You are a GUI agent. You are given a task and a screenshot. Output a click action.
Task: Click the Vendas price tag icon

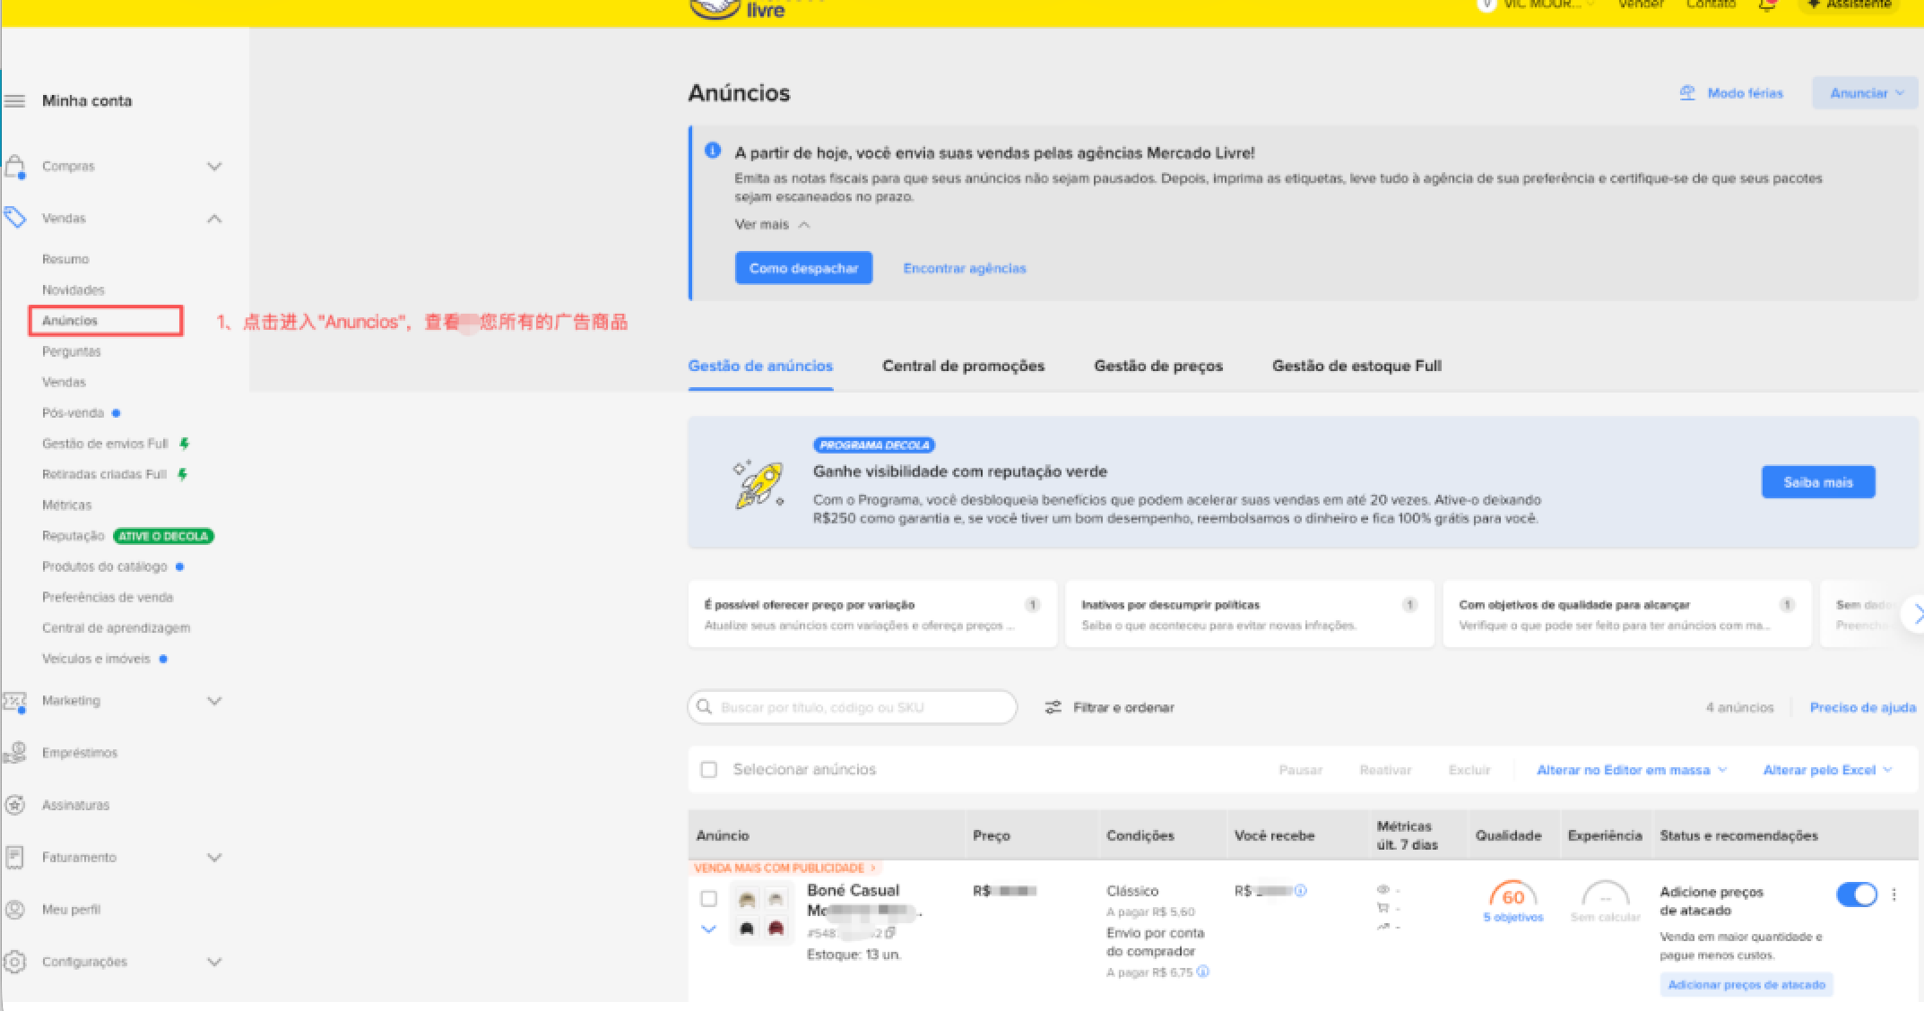coord(14,218)
